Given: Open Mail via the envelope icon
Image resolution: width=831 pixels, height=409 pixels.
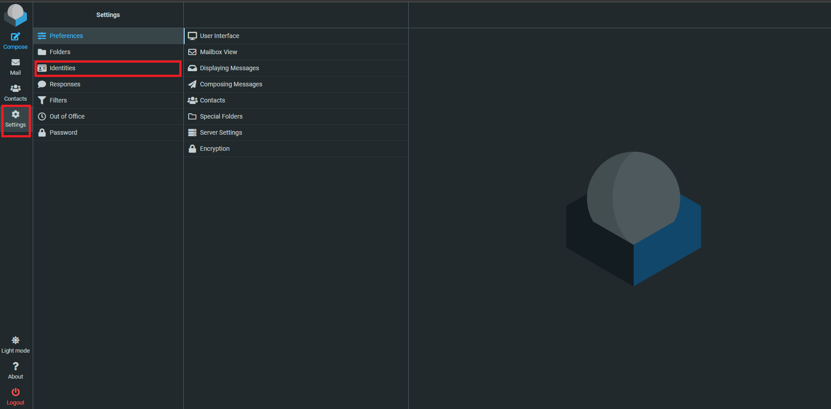Looking at the screenshot, I should pyautogui.click(x=15, y=63).
